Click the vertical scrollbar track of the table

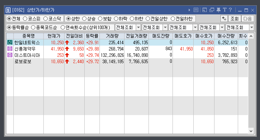[251, 84]
